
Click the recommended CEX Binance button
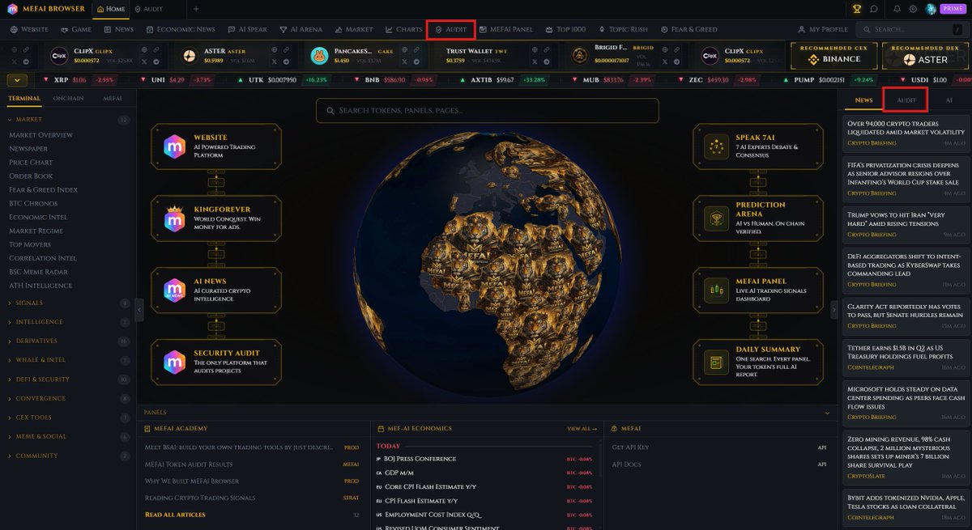pos(834,55)
